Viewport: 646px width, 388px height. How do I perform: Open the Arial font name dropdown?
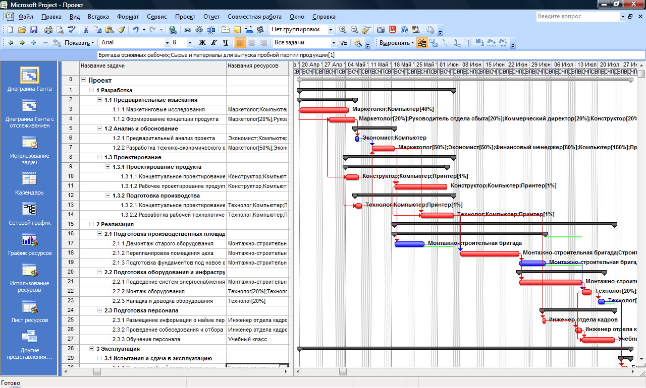(x=167, y=43)
